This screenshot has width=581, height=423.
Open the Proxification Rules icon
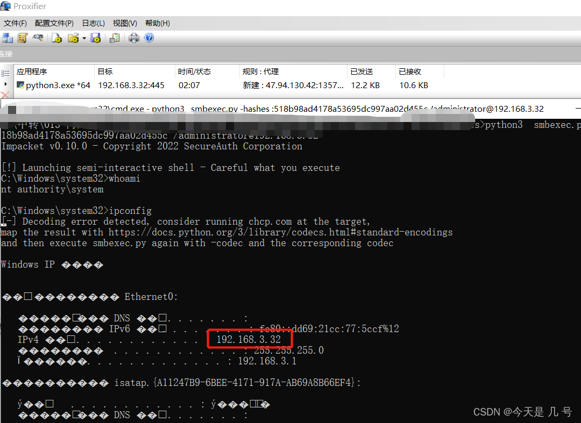[x=23, y=38]
